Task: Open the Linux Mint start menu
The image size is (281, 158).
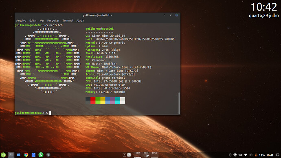Action: point(3,155)
